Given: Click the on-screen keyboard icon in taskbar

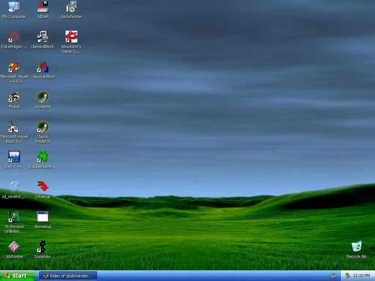Looking at the screenshot, I should (333, 276).
